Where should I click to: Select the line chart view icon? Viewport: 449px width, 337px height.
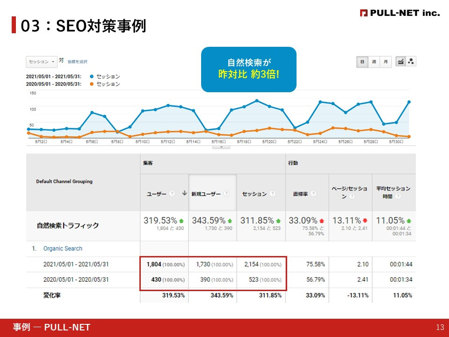coord(400,61)
